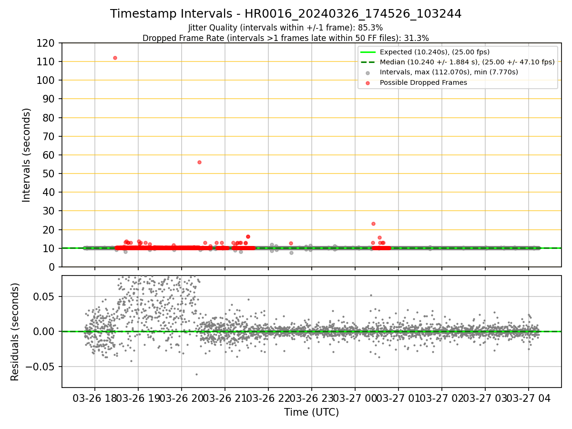Click the red outlier point near 23 seconds
Viewport: 572px width, 429px height.
[x=373, y=224]
